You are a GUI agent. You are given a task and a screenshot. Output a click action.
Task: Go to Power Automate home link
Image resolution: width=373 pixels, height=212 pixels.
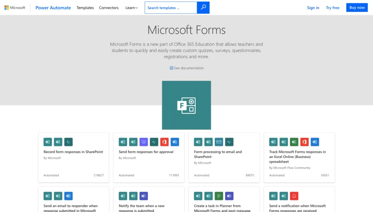53,8
